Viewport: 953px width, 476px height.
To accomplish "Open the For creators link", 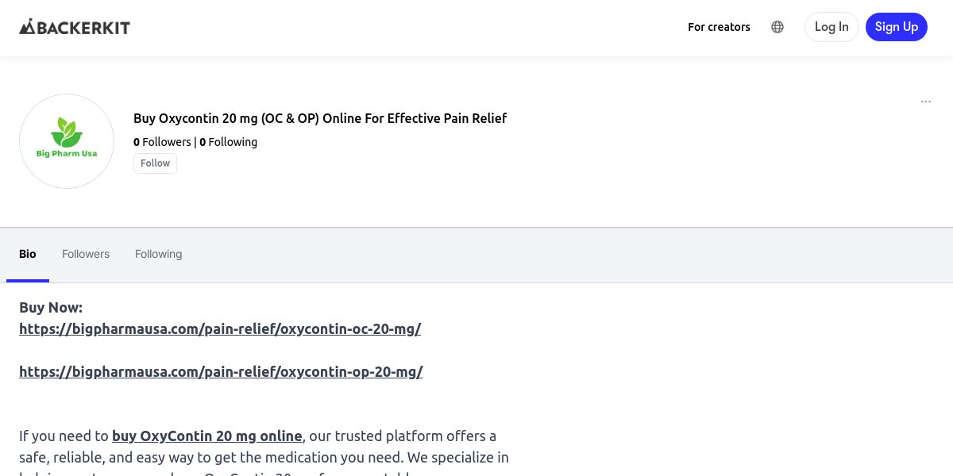I will click(719, 27).
